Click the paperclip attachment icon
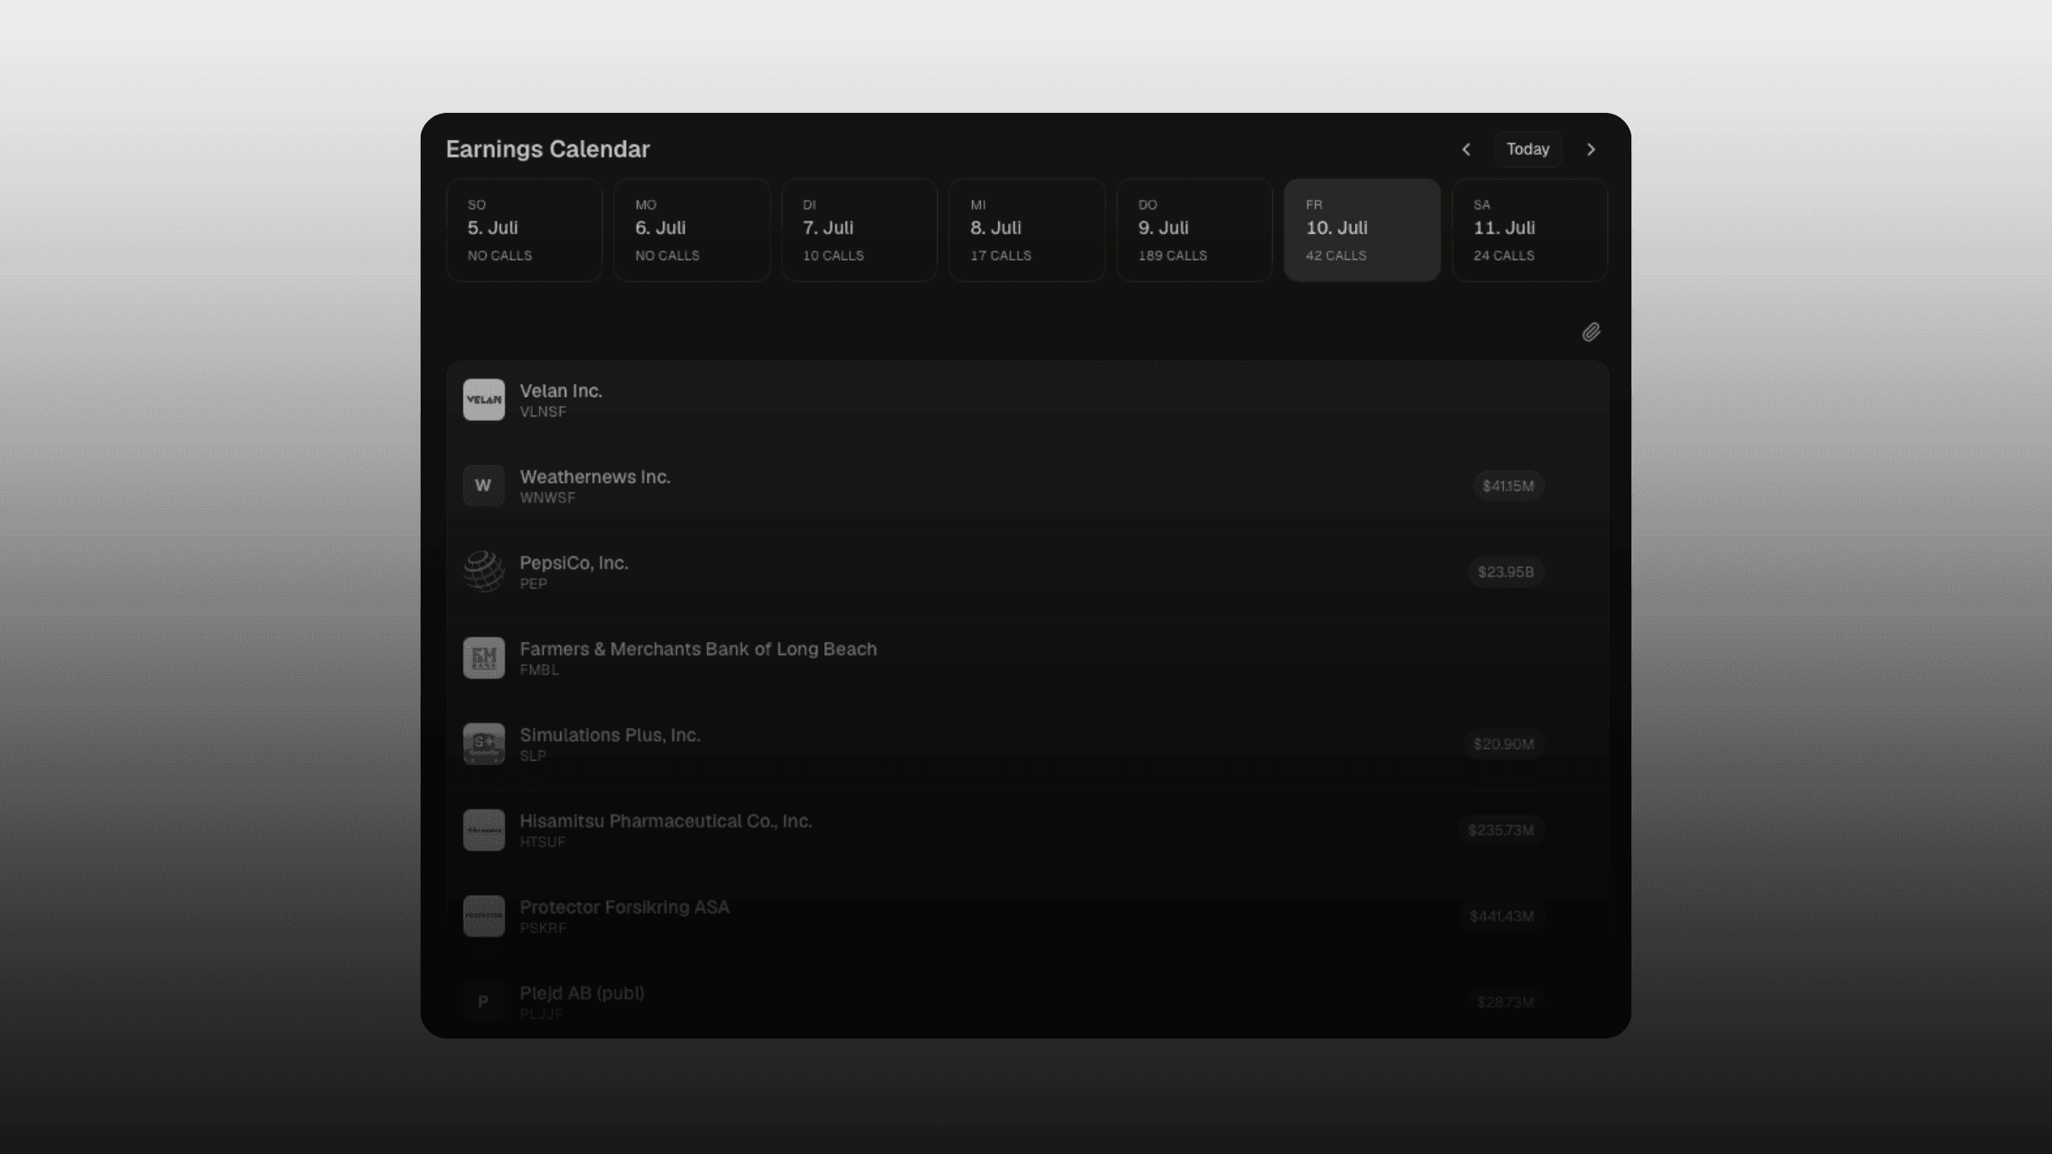The width and height of the screenshot is (2052, 1154). click(1590, 332)
